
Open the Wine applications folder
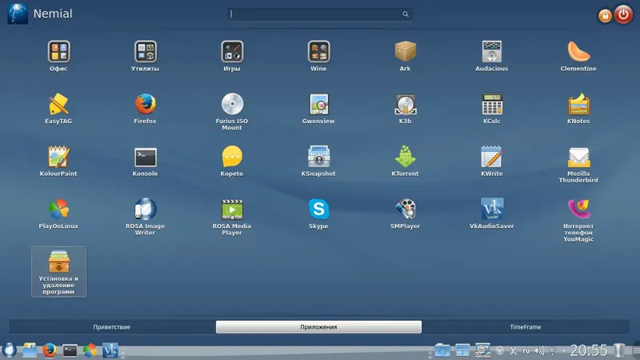[x=318, y=56]
